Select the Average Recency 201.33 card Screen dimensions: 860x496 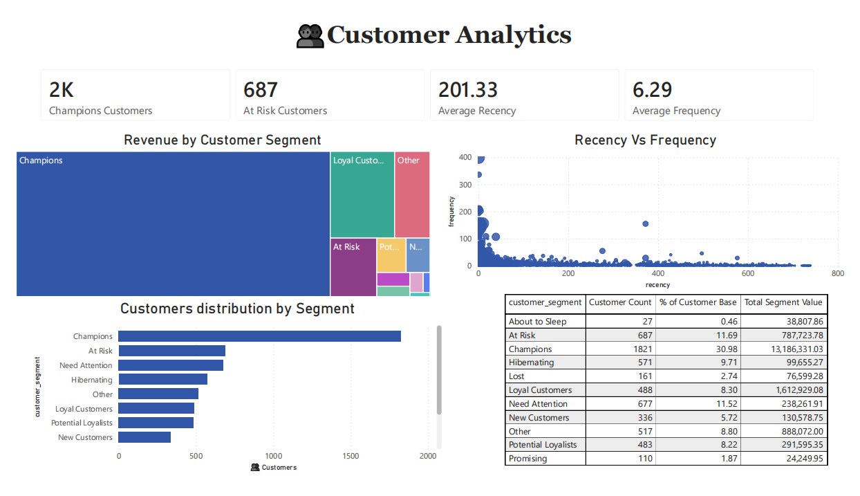click(x=525, y=95)
